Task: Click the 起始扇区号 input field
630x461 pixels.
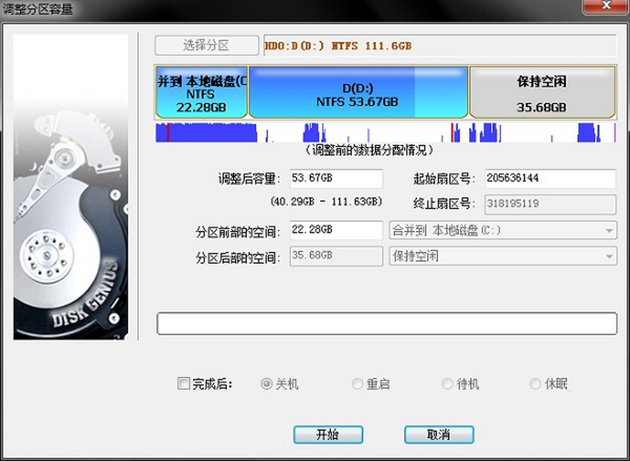Action: point(549,179)
